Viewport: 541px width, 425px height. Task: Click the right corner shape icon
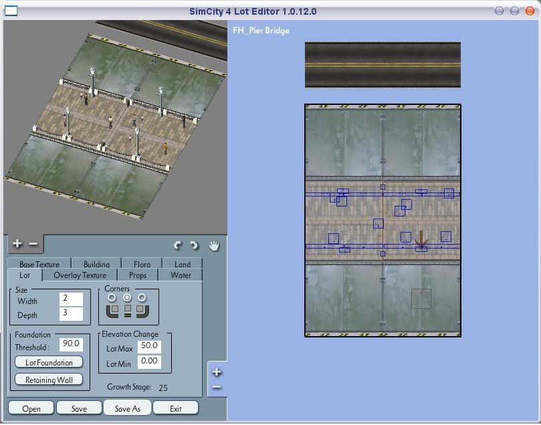tap(143, 311)
